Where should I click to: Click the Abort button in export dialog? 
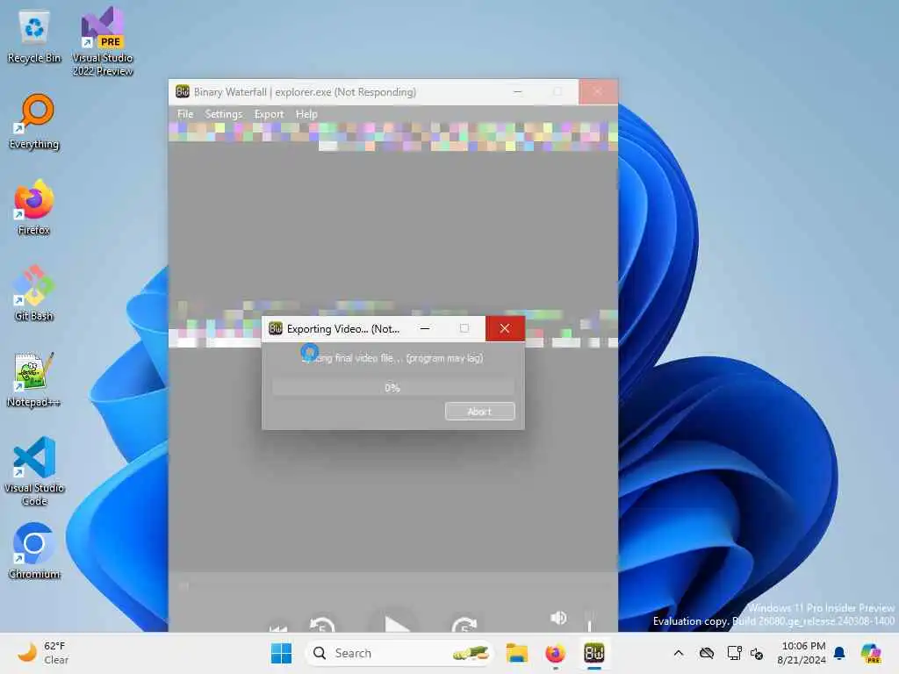480,412
